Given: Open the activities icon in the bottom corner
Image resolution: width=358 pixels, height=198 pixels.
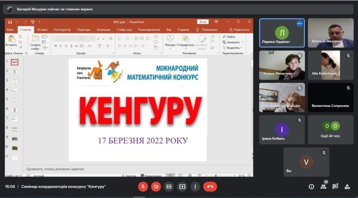Looking at the screenshot, I should point(347,186).
